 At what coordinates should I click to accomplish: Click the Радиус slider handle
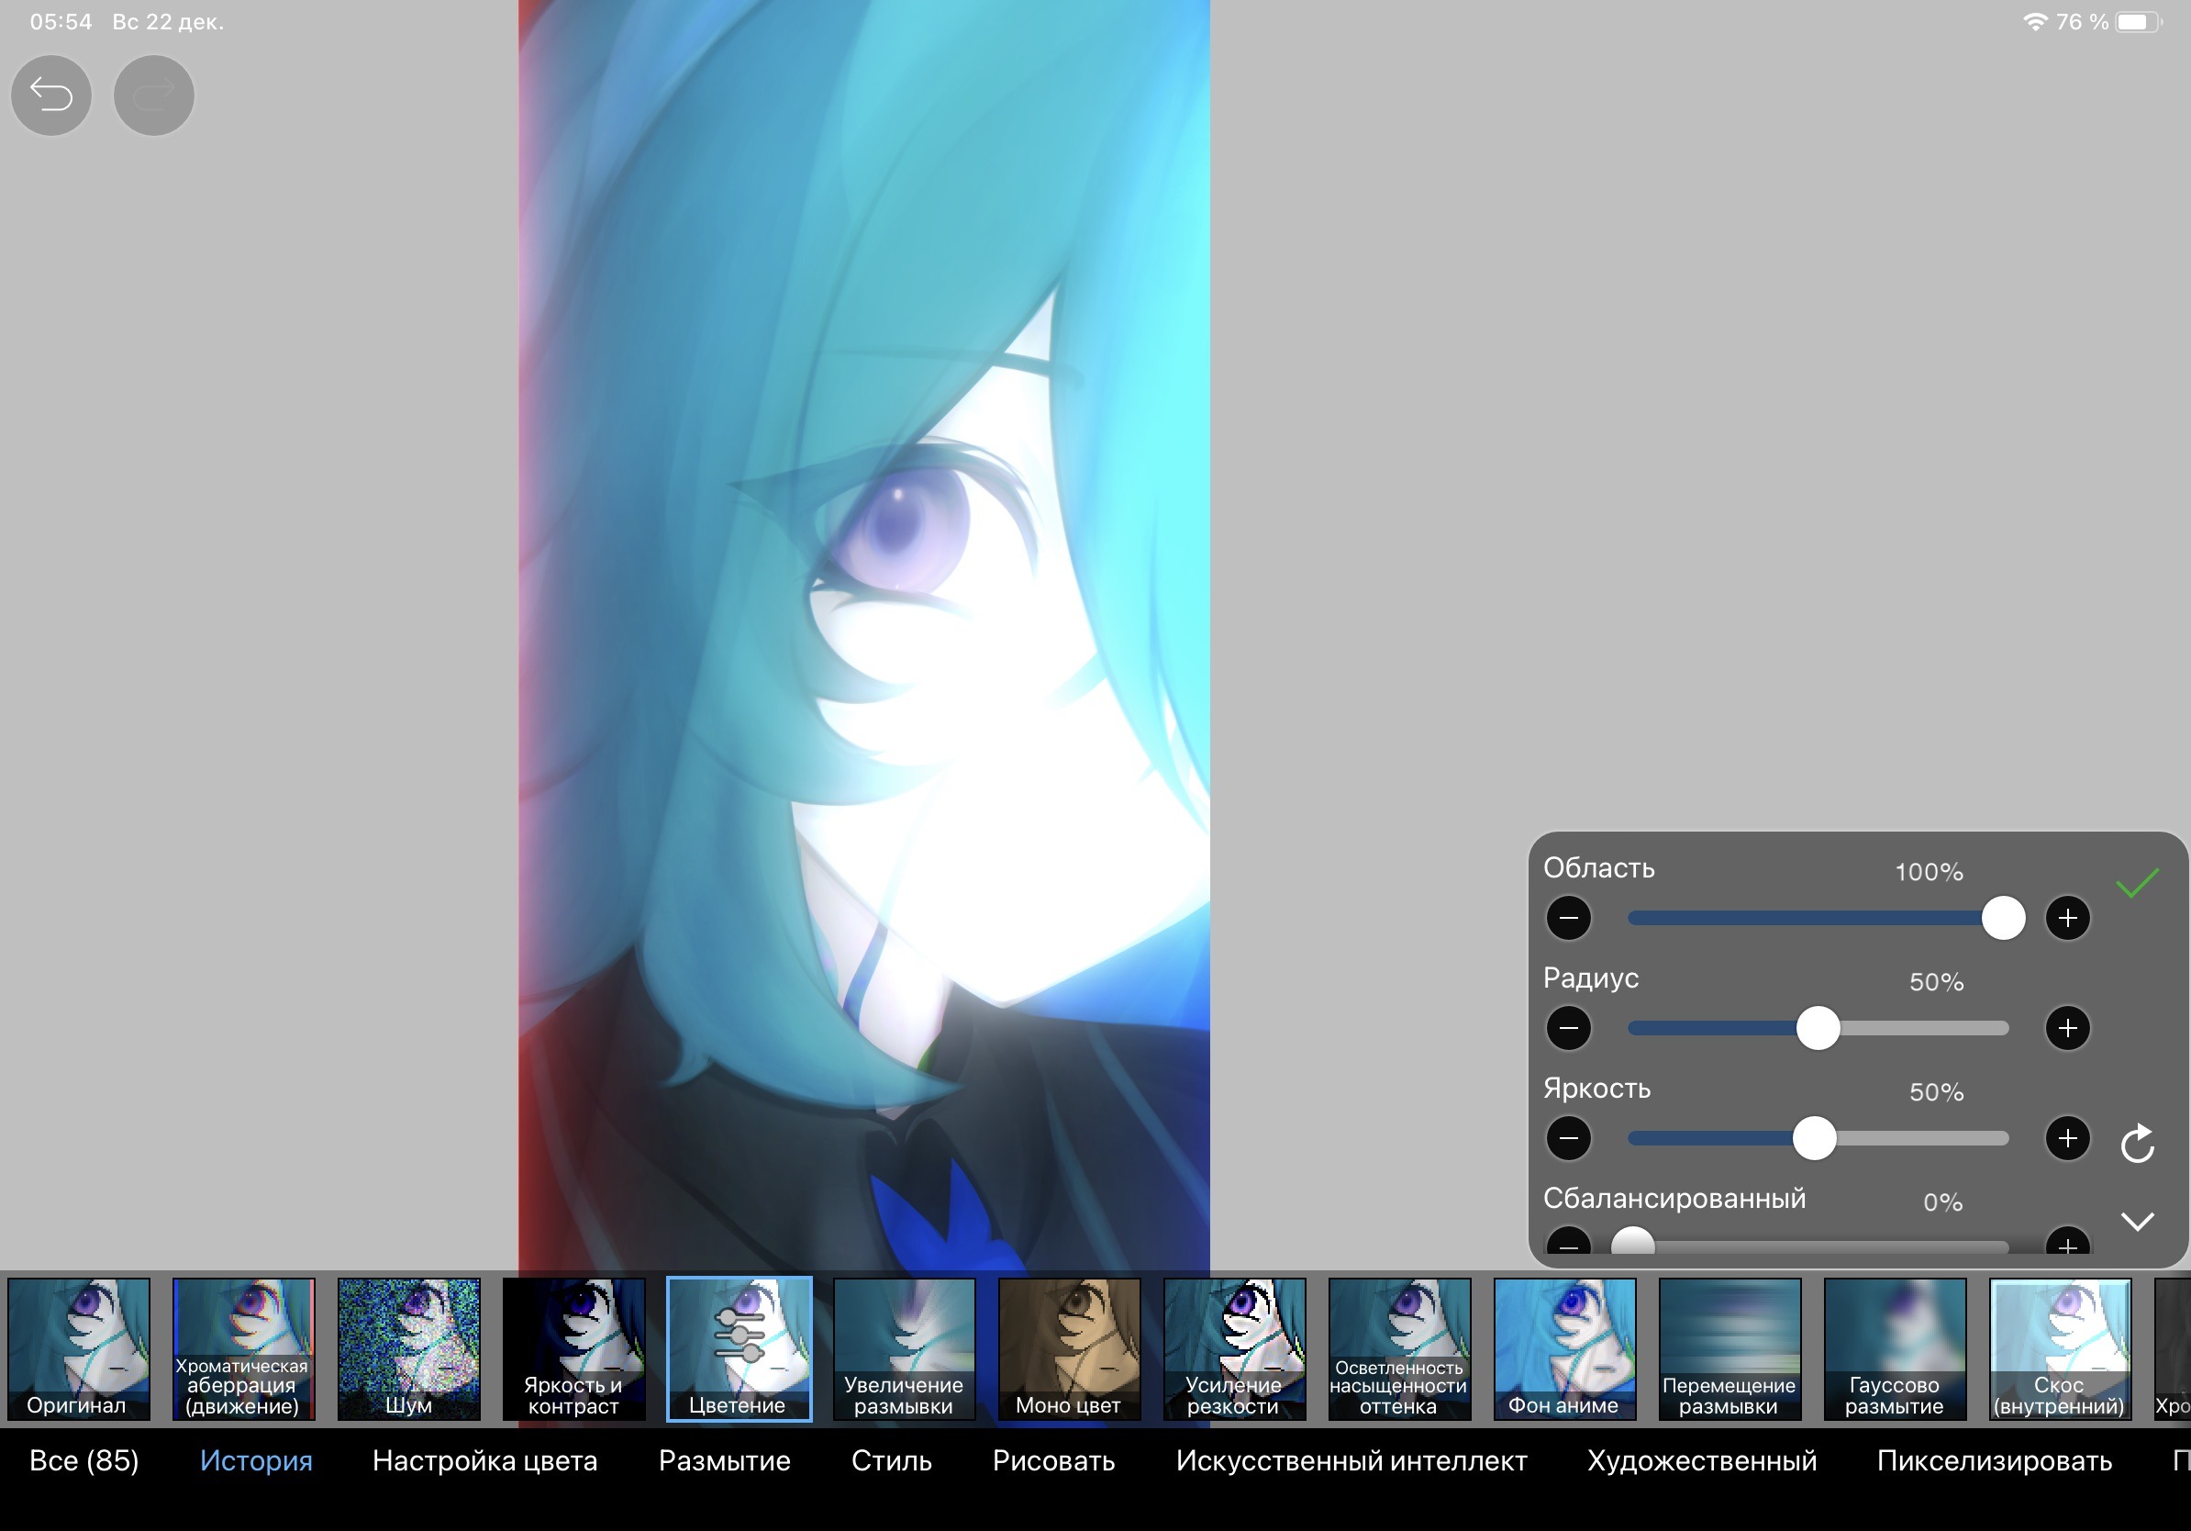(1818, 1028)
